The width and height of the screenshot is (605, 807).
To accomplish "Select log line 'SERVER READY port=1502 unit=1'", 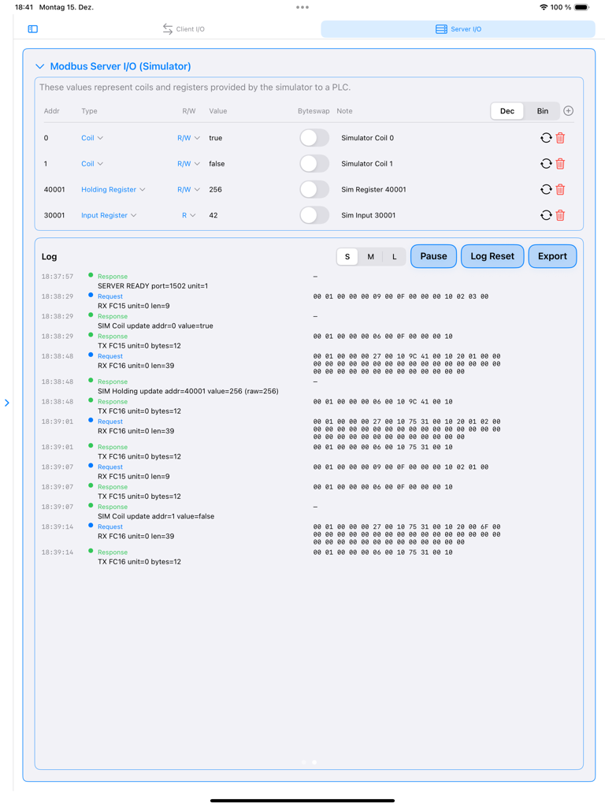I will click(153, 286).
